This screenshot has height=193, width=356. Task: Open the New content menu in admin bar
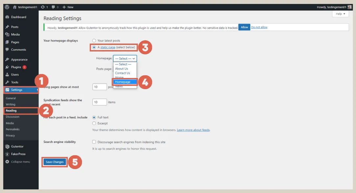pos(68,7)
